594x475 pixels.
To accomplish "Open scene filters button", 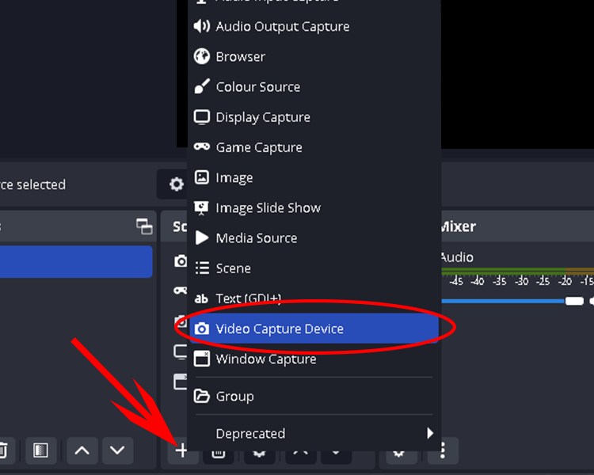I will (x=40, y=450).
